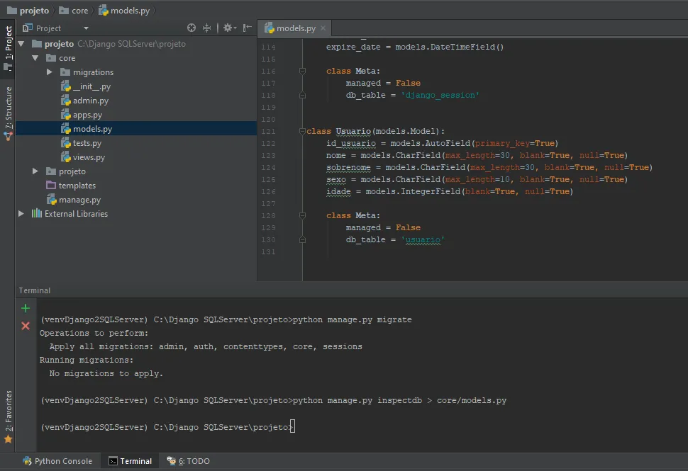Fold class Meta at line 116

coord(302,71)
